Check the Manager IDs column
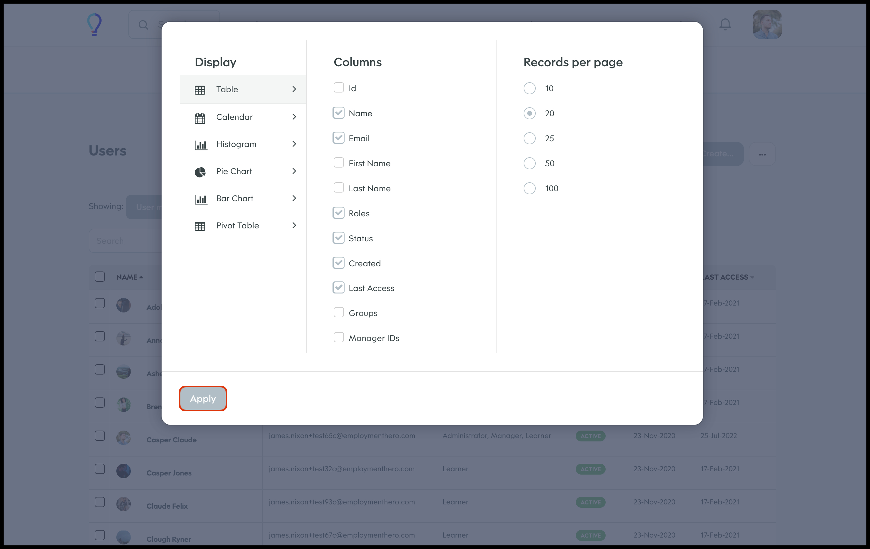The width and height of the screenshot is (870, 549). 339,337
